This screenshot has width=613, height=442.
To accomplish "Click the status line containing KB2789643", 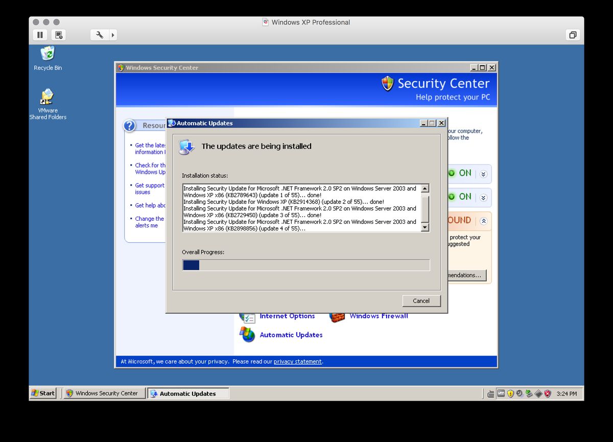I will [x=300, y=192].
